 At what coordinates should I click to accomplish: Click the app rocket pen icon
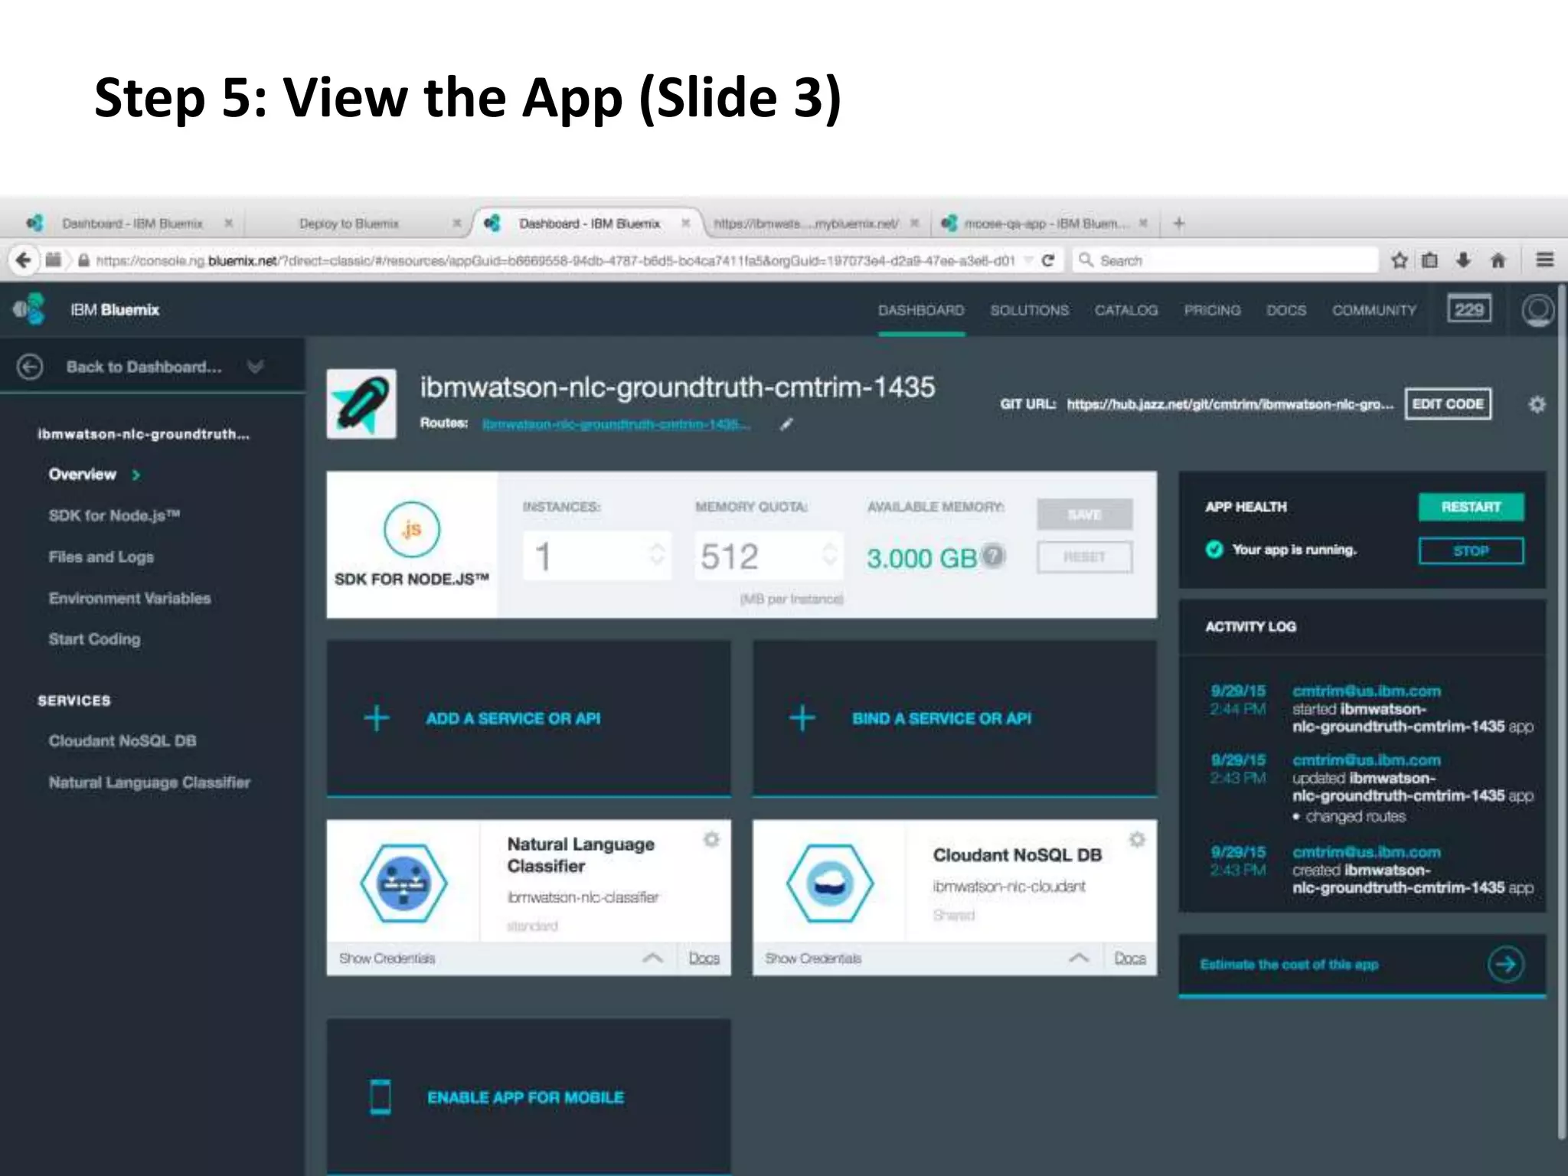tap(361, 403)
